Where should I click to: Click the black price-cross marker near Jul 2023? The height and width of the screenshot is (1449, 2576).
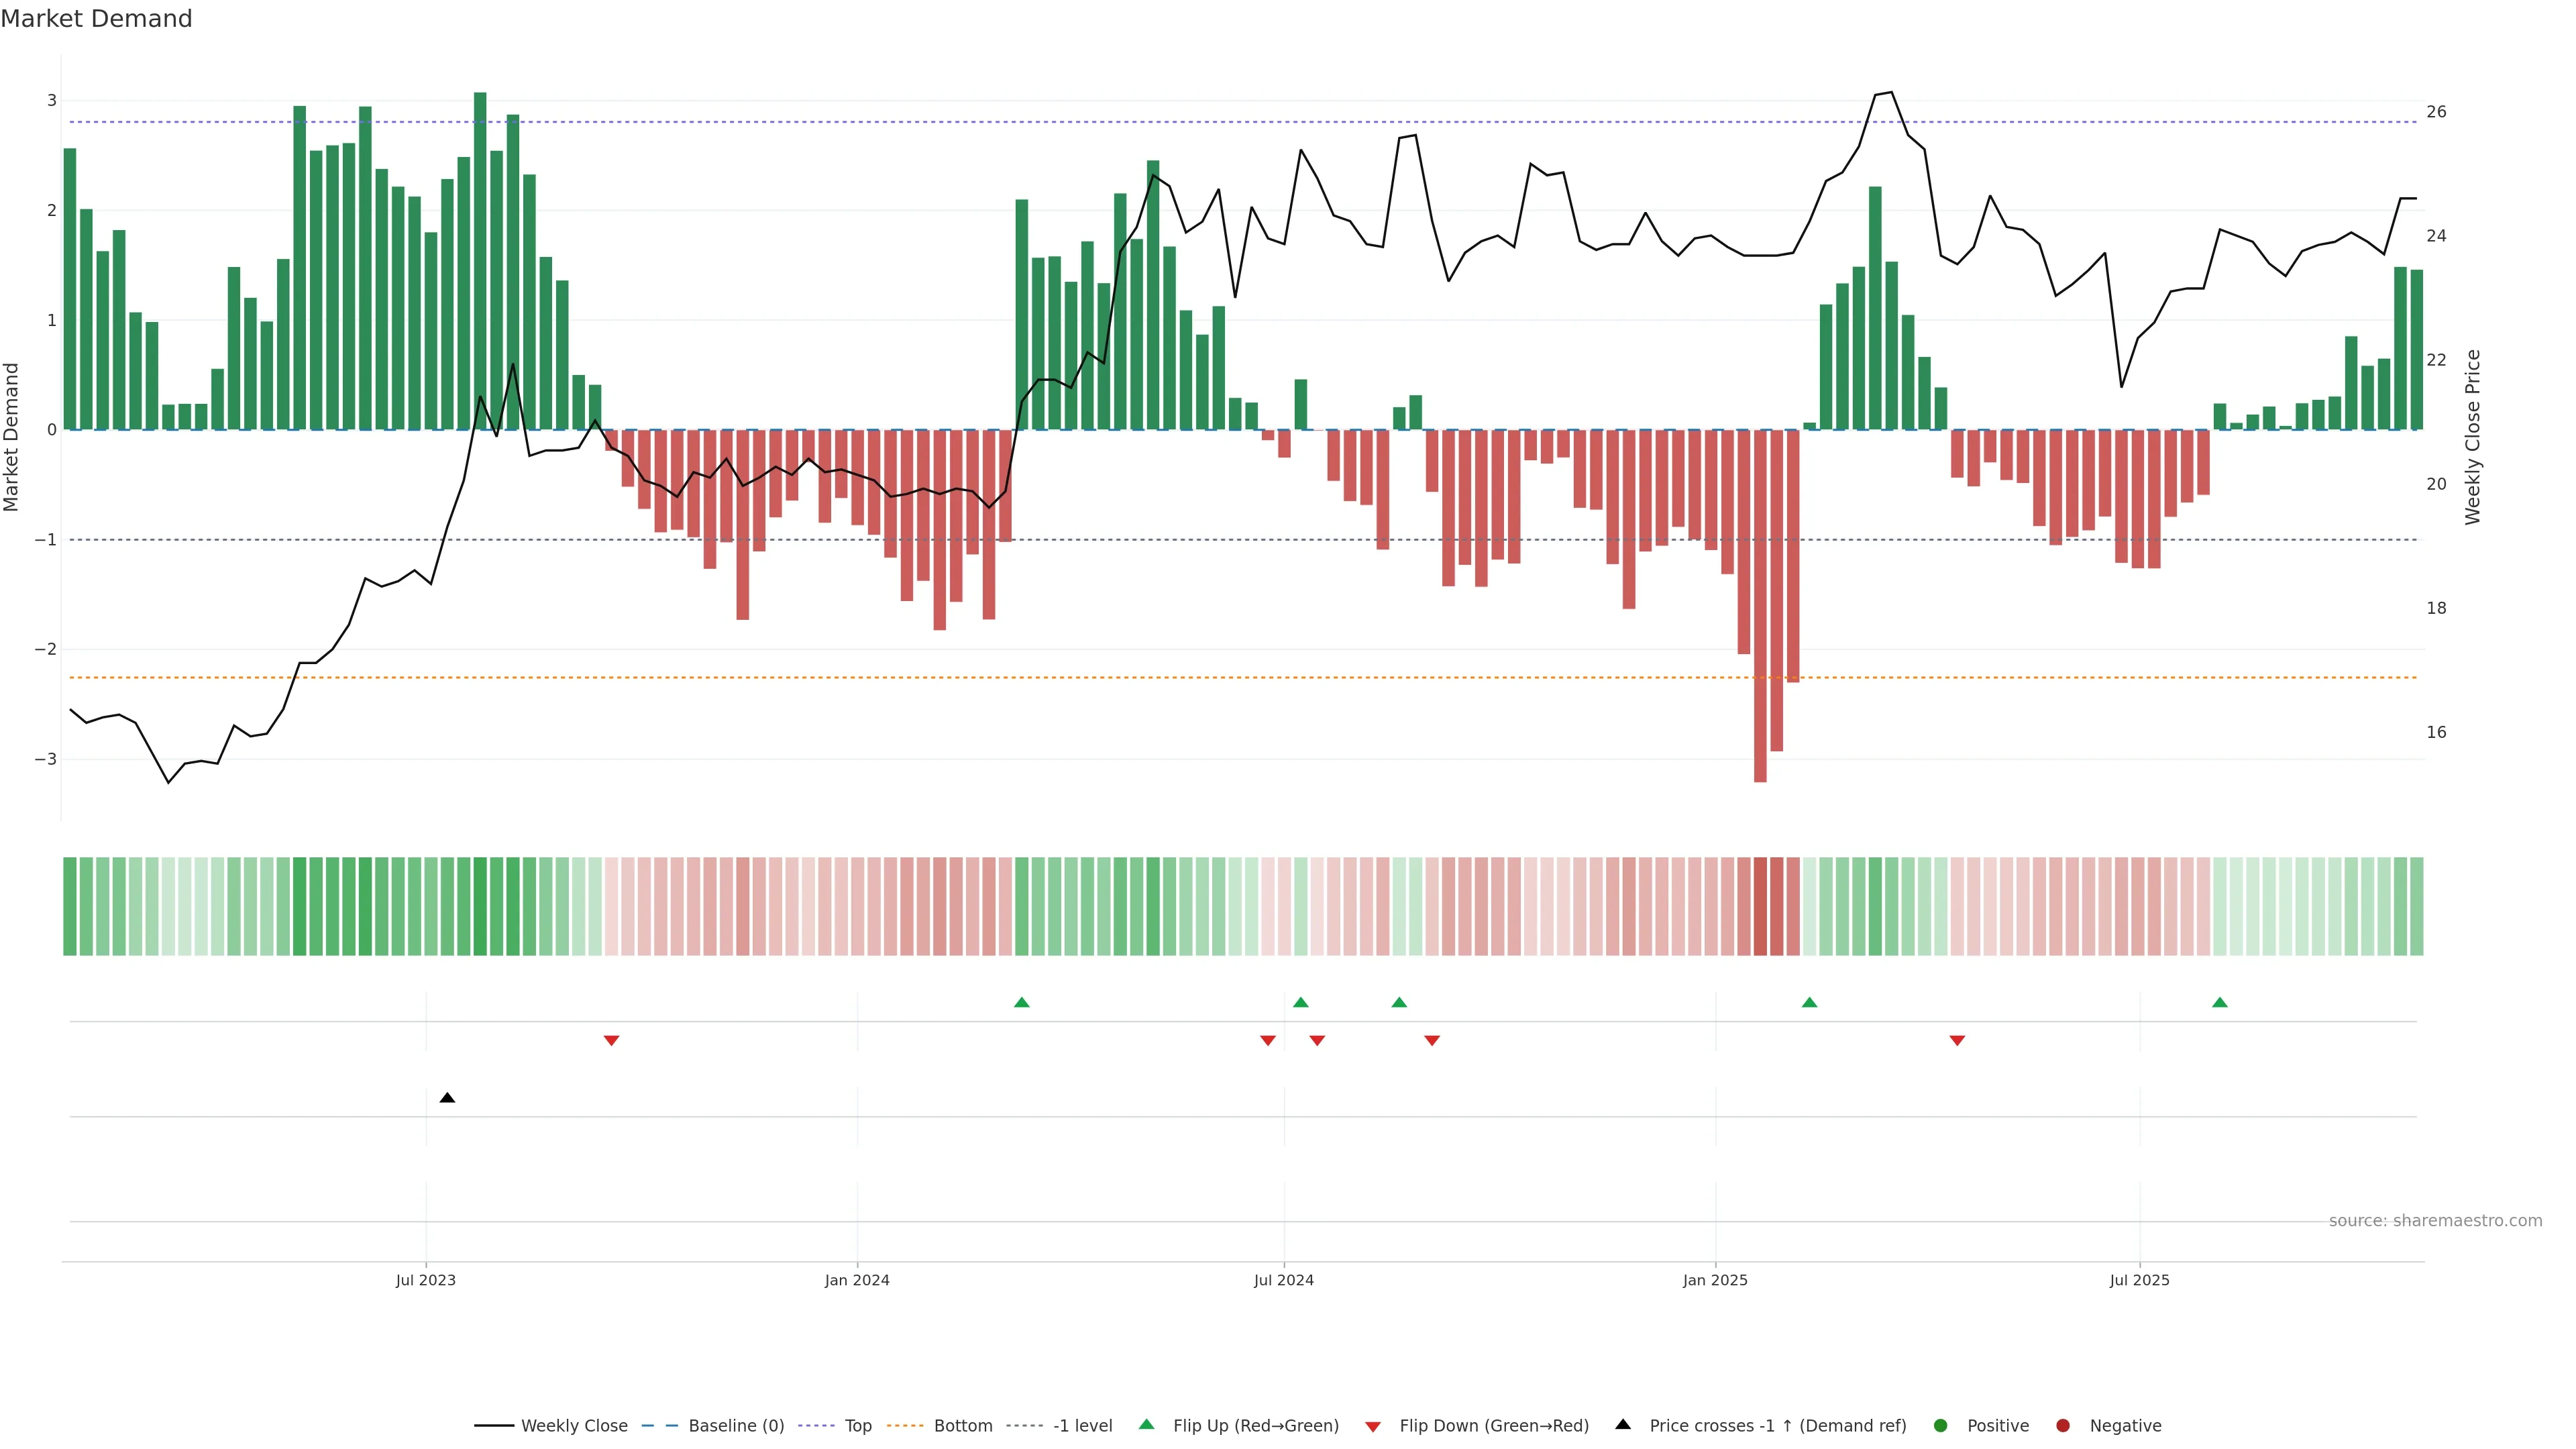tap(447, 1098)
